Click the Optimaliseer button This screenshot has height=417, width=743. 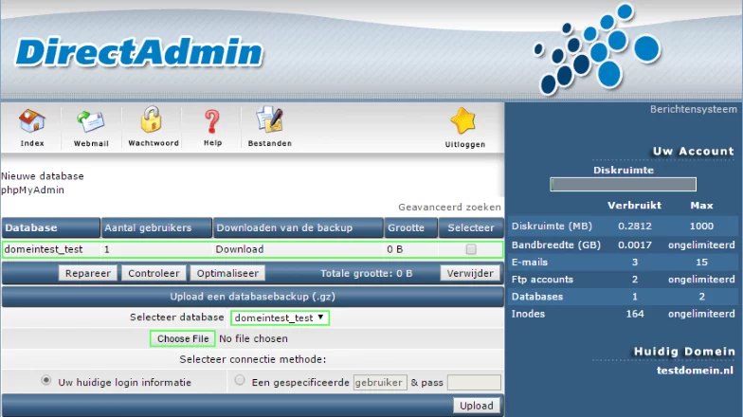(x=227, y=273)
